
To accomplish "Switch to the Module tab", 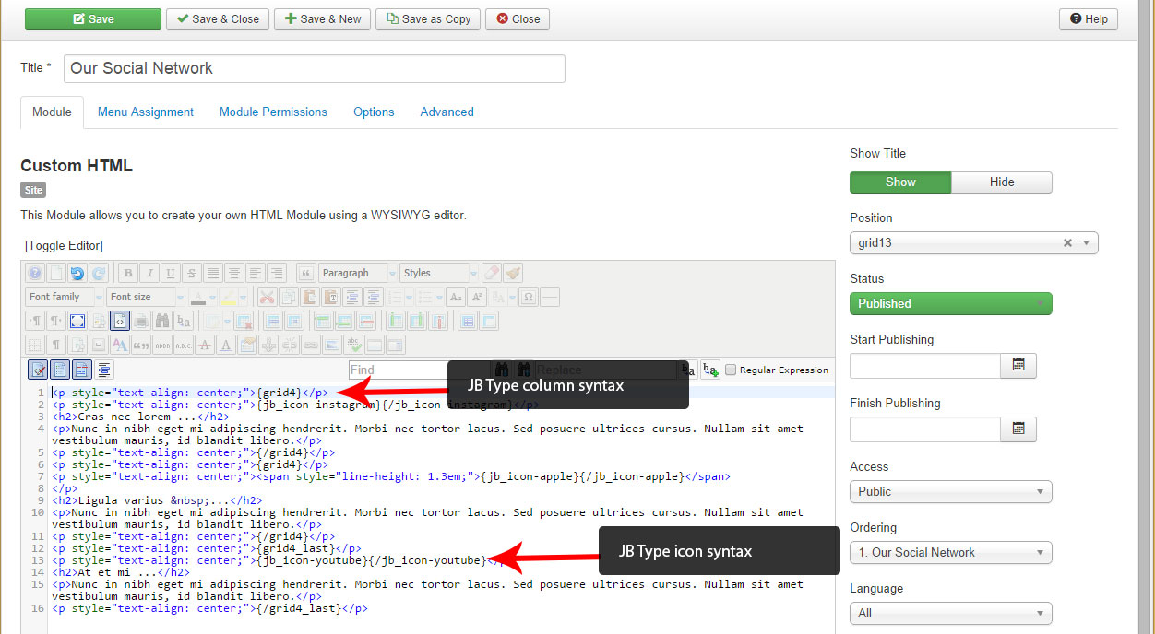I will pyautogui.click(x=52, y=112).
